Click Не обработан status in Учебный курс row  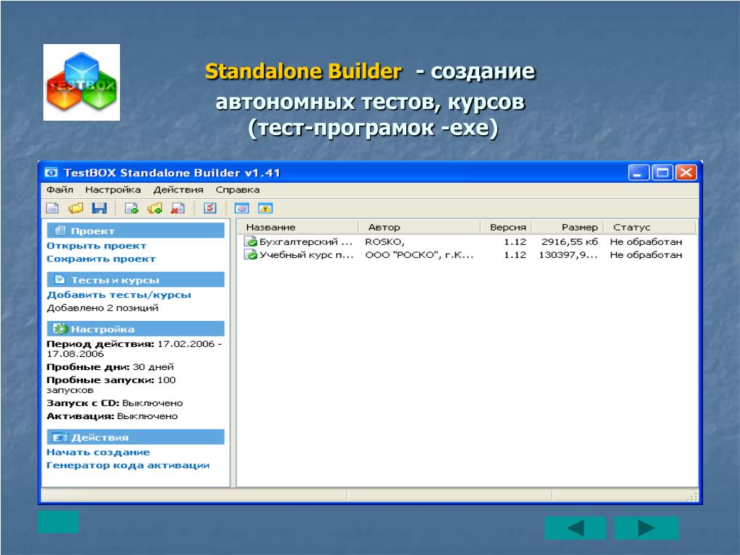click(646, 255)
